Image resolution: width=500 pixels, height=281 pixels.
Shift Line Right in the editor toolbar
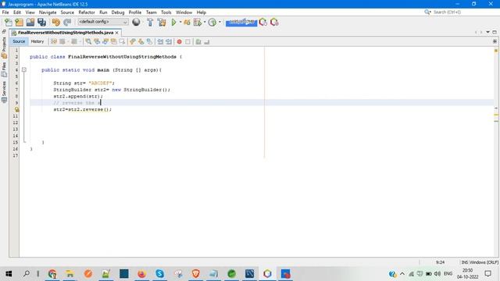coord(169,41)
